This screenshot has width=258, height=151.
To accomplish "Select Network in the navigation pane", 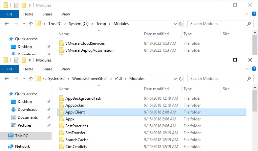I will (22, 146).
